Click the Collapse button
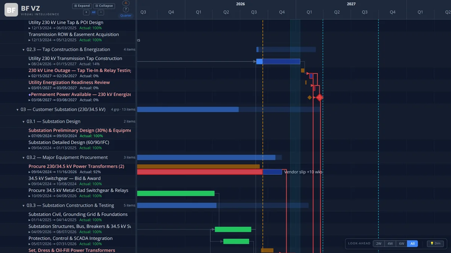 coord(104,6)
